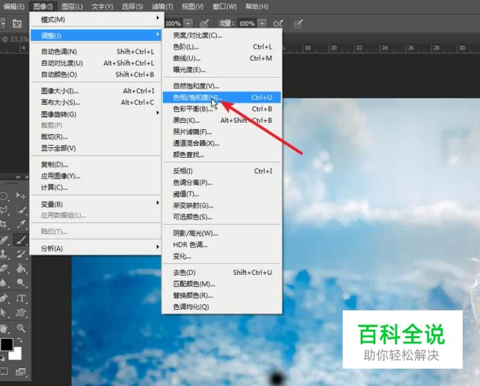This screenshot has width=480, height=386.
Task: Click the flow 100% value field
Action: [x=247, y=24]
